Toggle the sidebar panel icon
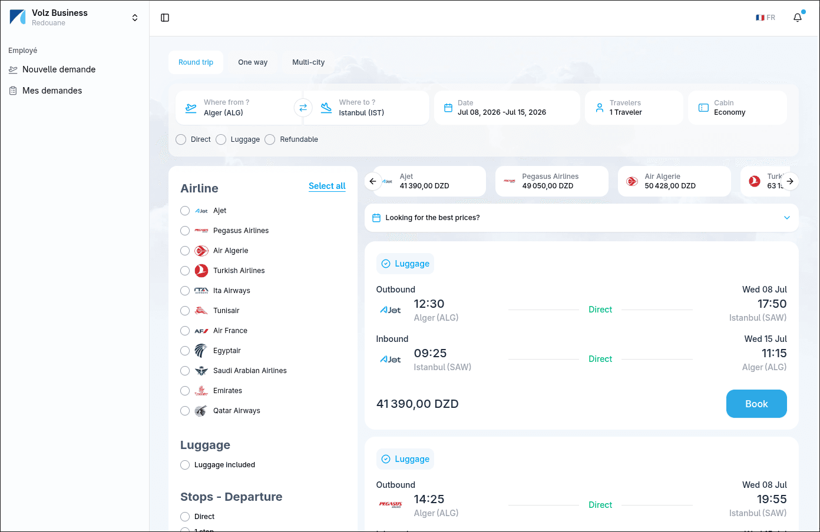Image resolution: width=820 pixels, height=532 pixels. pos(165,18)
